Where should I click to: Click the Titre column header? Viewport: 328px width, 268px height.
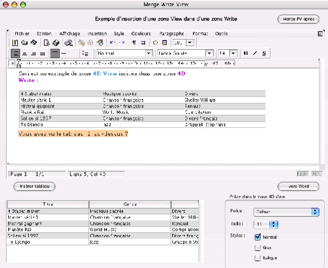click(x=48, y=203)
